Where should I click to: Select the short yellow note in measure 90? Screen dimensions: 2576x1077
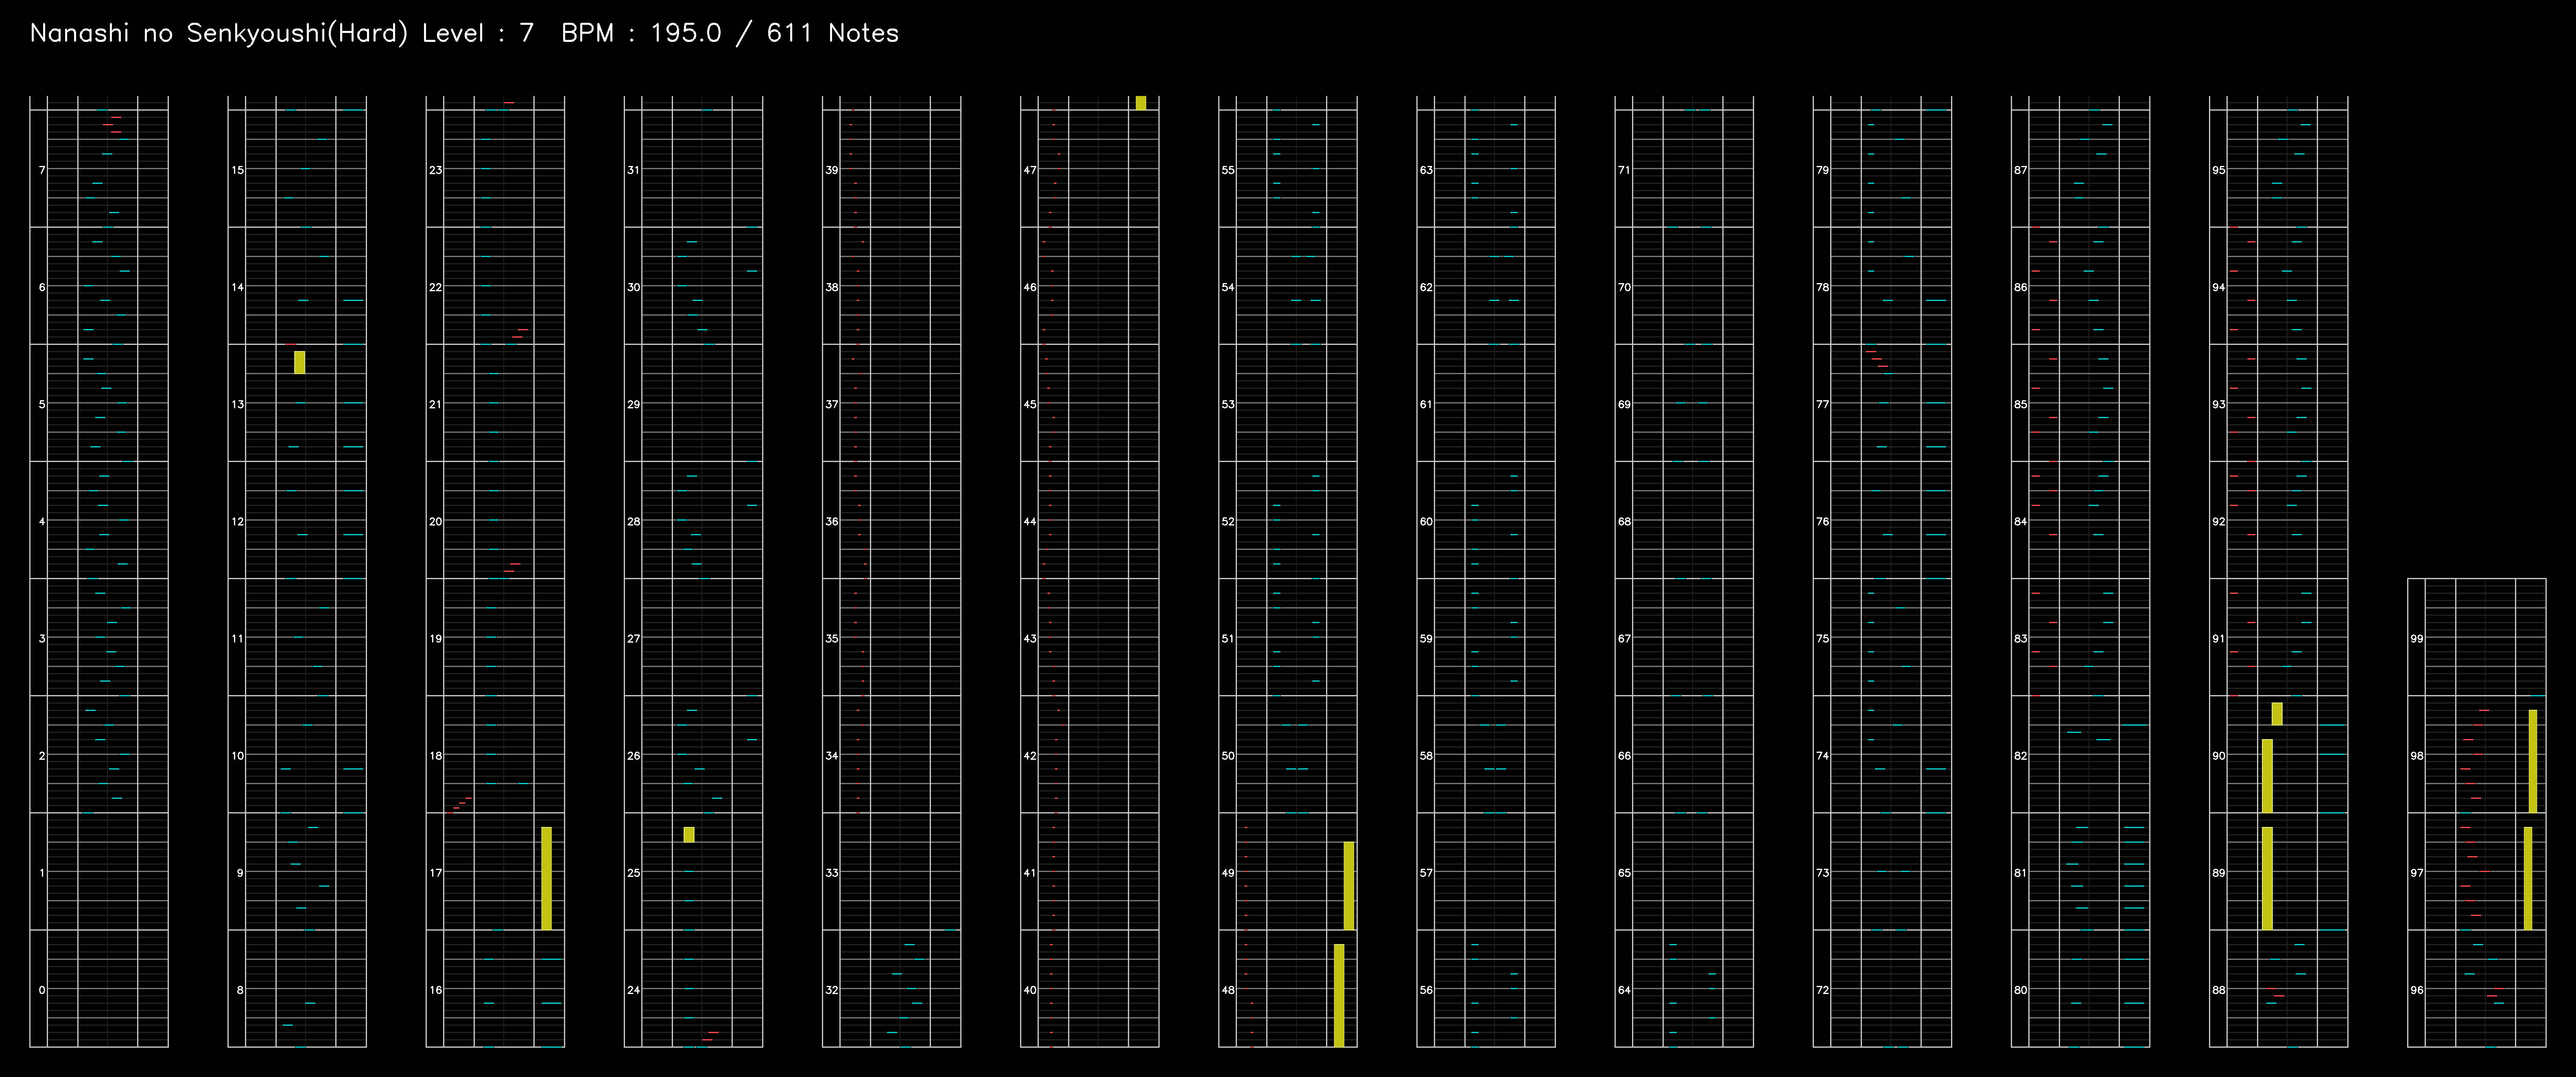[x=2277, y=713]
